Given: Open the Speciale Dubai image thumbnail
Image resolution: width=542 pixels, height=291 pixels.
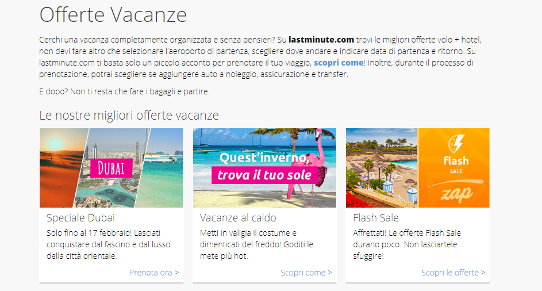Looking at the screenshot, I should coord(112,168).
